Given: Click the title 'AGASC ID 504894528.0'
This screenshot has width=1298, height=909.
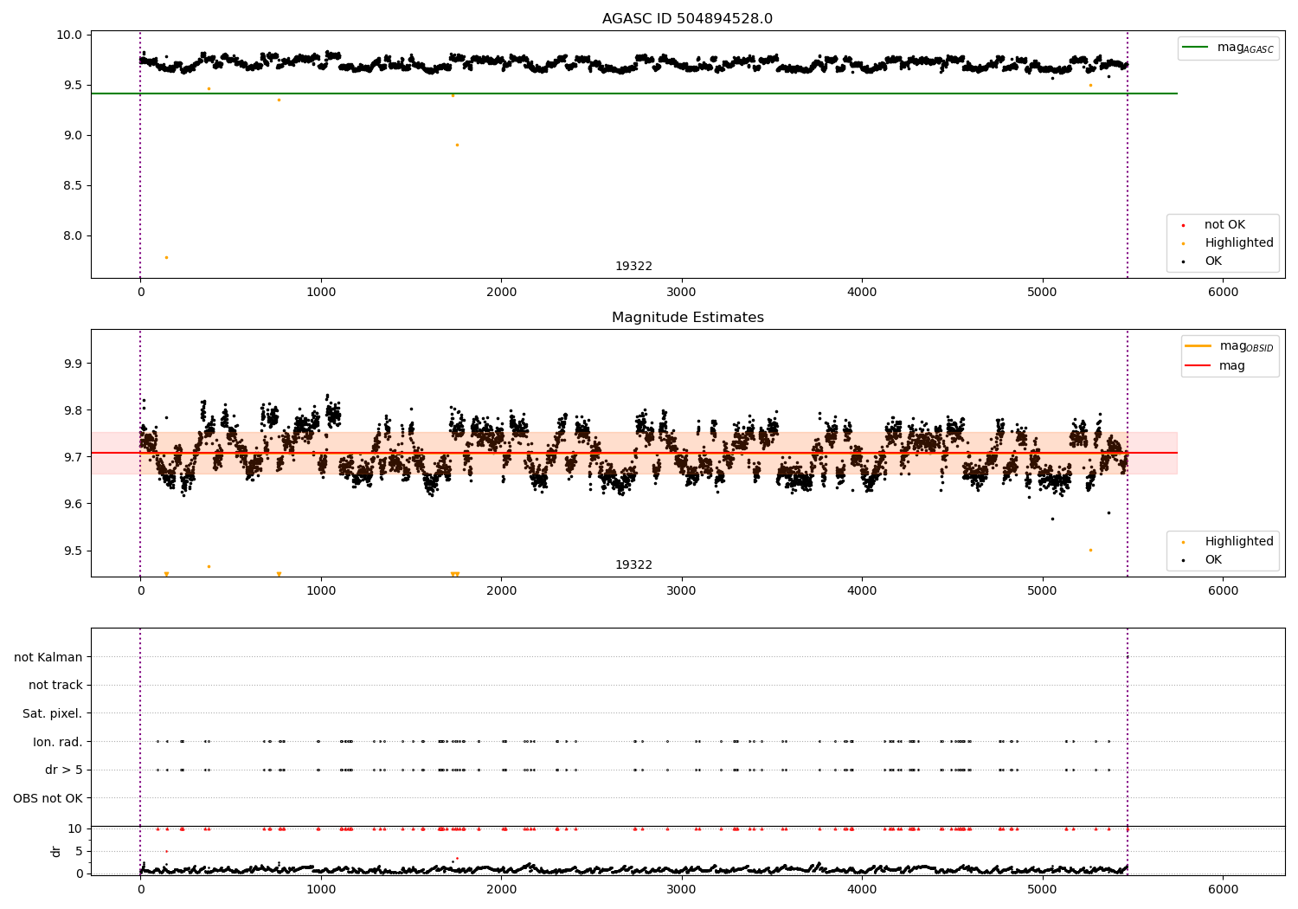Looking at the screenshot, I should [687, 19].
